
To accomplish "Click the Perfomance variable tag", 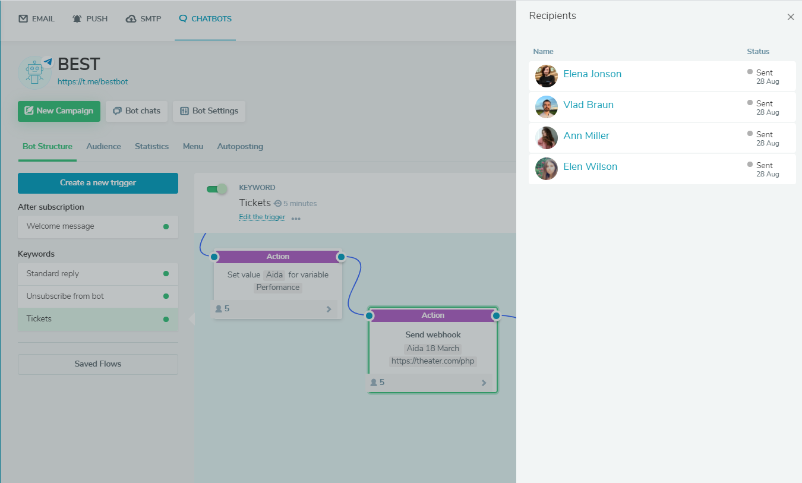I will (278, 288).
